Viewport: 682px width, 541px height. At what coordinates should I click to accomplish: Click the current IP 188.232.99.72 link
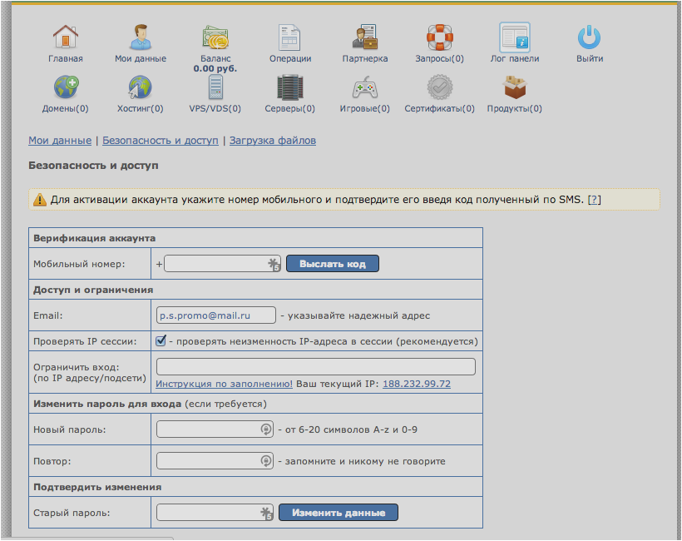tap(417, 384)
